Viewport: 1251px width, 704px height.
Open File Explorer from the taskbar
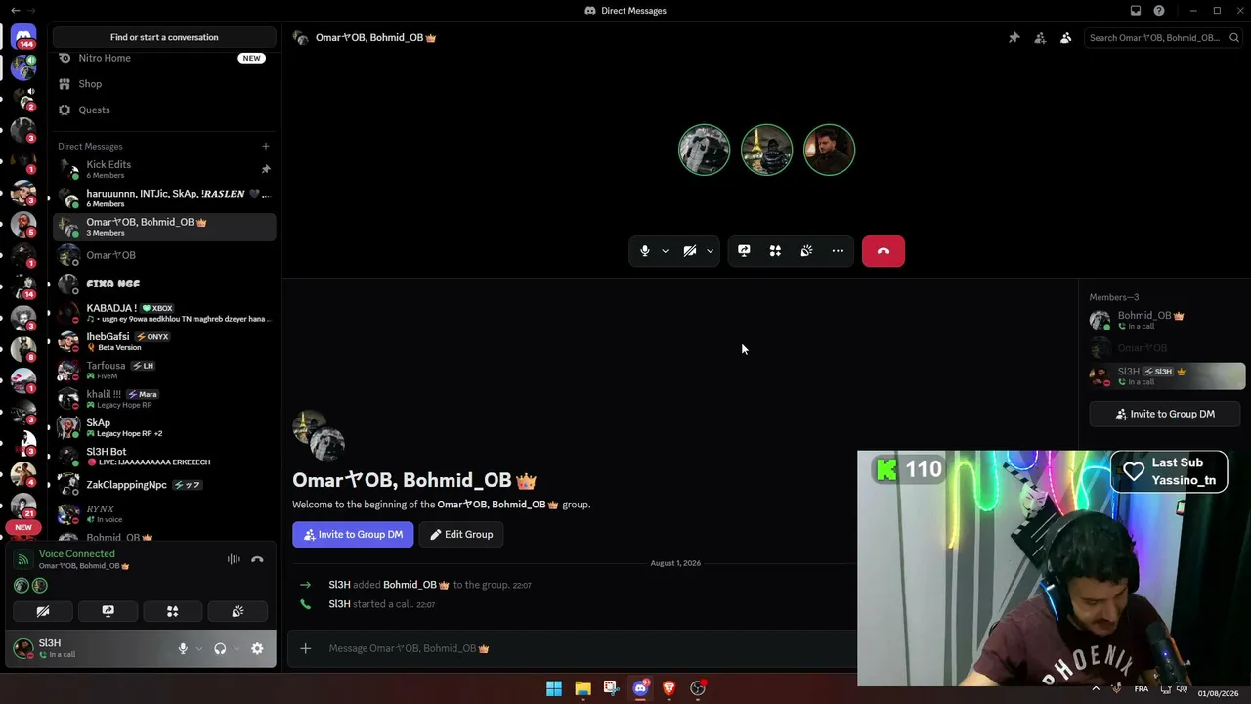582,688
